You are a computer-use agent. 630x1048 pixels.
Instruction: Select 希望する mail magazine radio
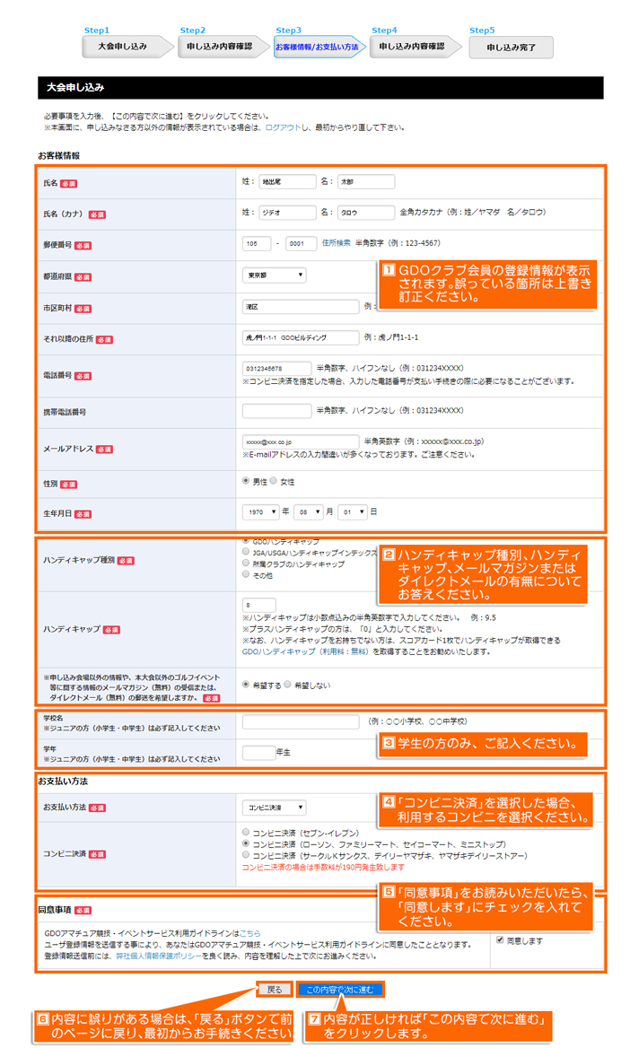[x=246, y=685]
